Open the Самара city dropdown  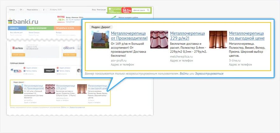[13, 9]
